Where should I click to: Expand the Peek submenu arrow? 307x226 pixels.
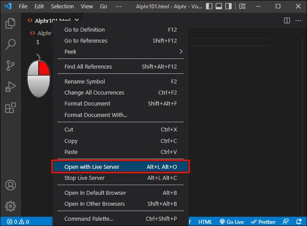point(181,51)
